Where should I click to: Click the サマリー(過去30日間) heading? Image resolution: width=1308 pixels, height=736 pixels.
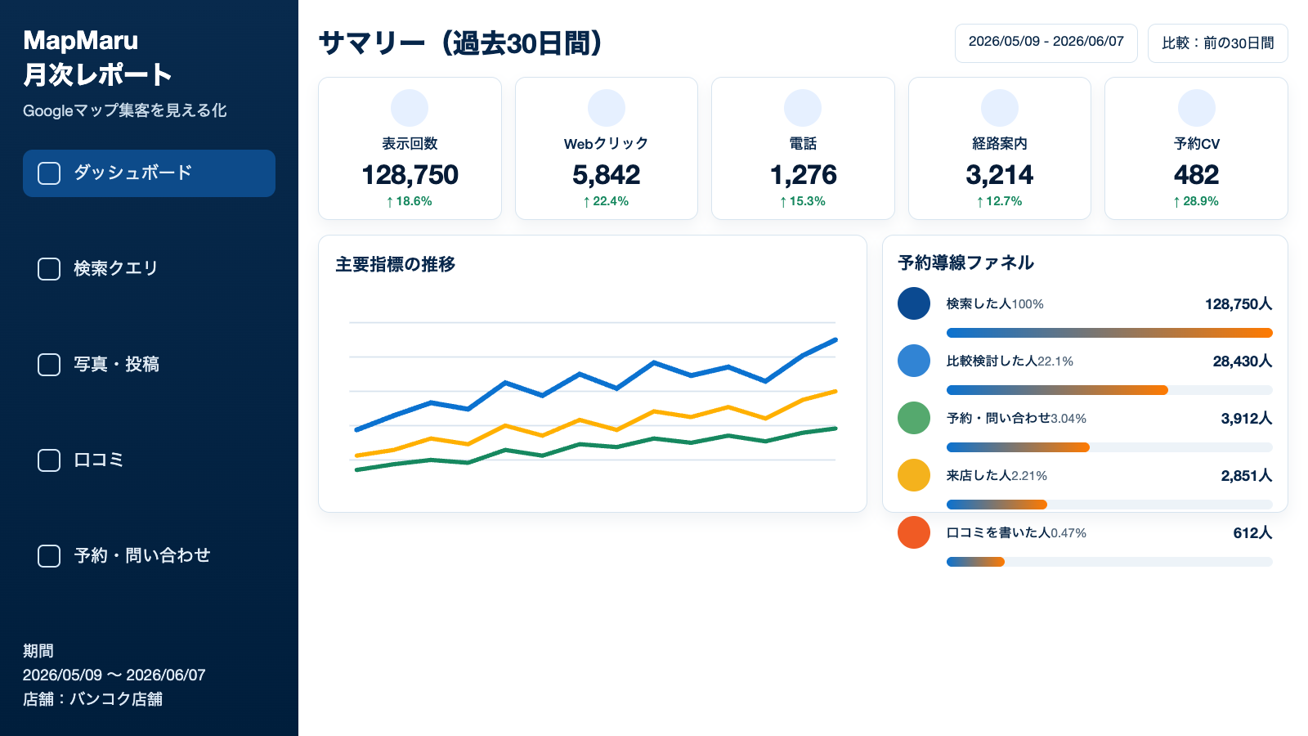pos(460,43)
